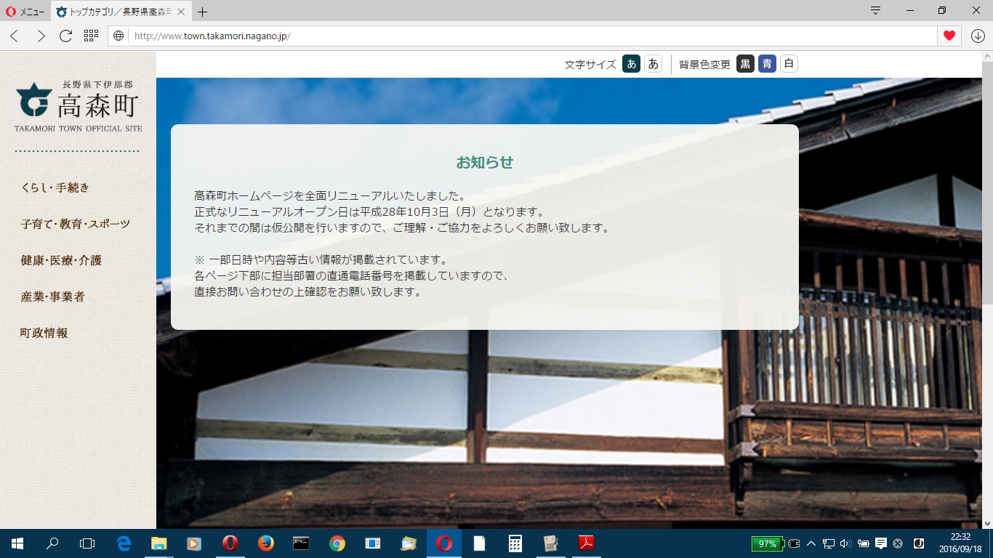This screenshot has width=993, height=558.
Task: Open the Opera メニュー button
Action: [x=25, y=12]
